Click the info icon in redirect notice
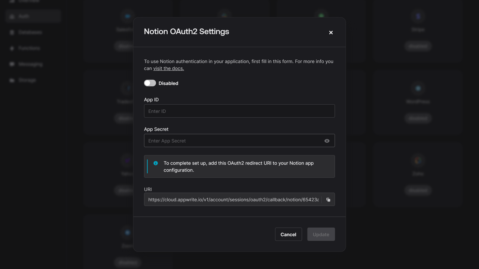This screenshot has height=269, width=479. click(156, 163)
